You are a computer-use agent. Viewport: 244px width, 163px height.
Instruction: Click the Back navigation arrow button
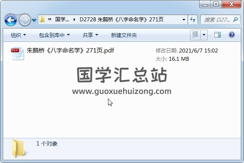(x=11, y=20)
